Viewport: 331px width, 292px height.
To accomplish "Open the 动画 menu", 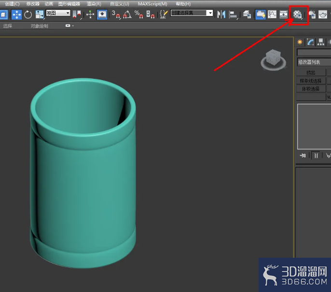I will [49, 4].
